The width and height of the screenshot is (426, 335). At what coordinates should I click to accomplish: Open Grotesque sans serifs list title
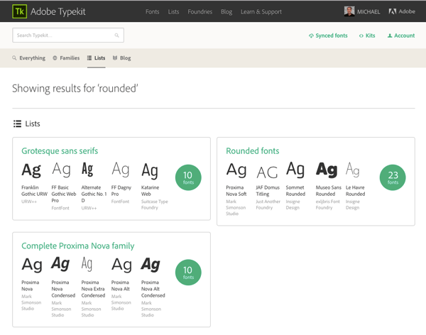(60, 150)
